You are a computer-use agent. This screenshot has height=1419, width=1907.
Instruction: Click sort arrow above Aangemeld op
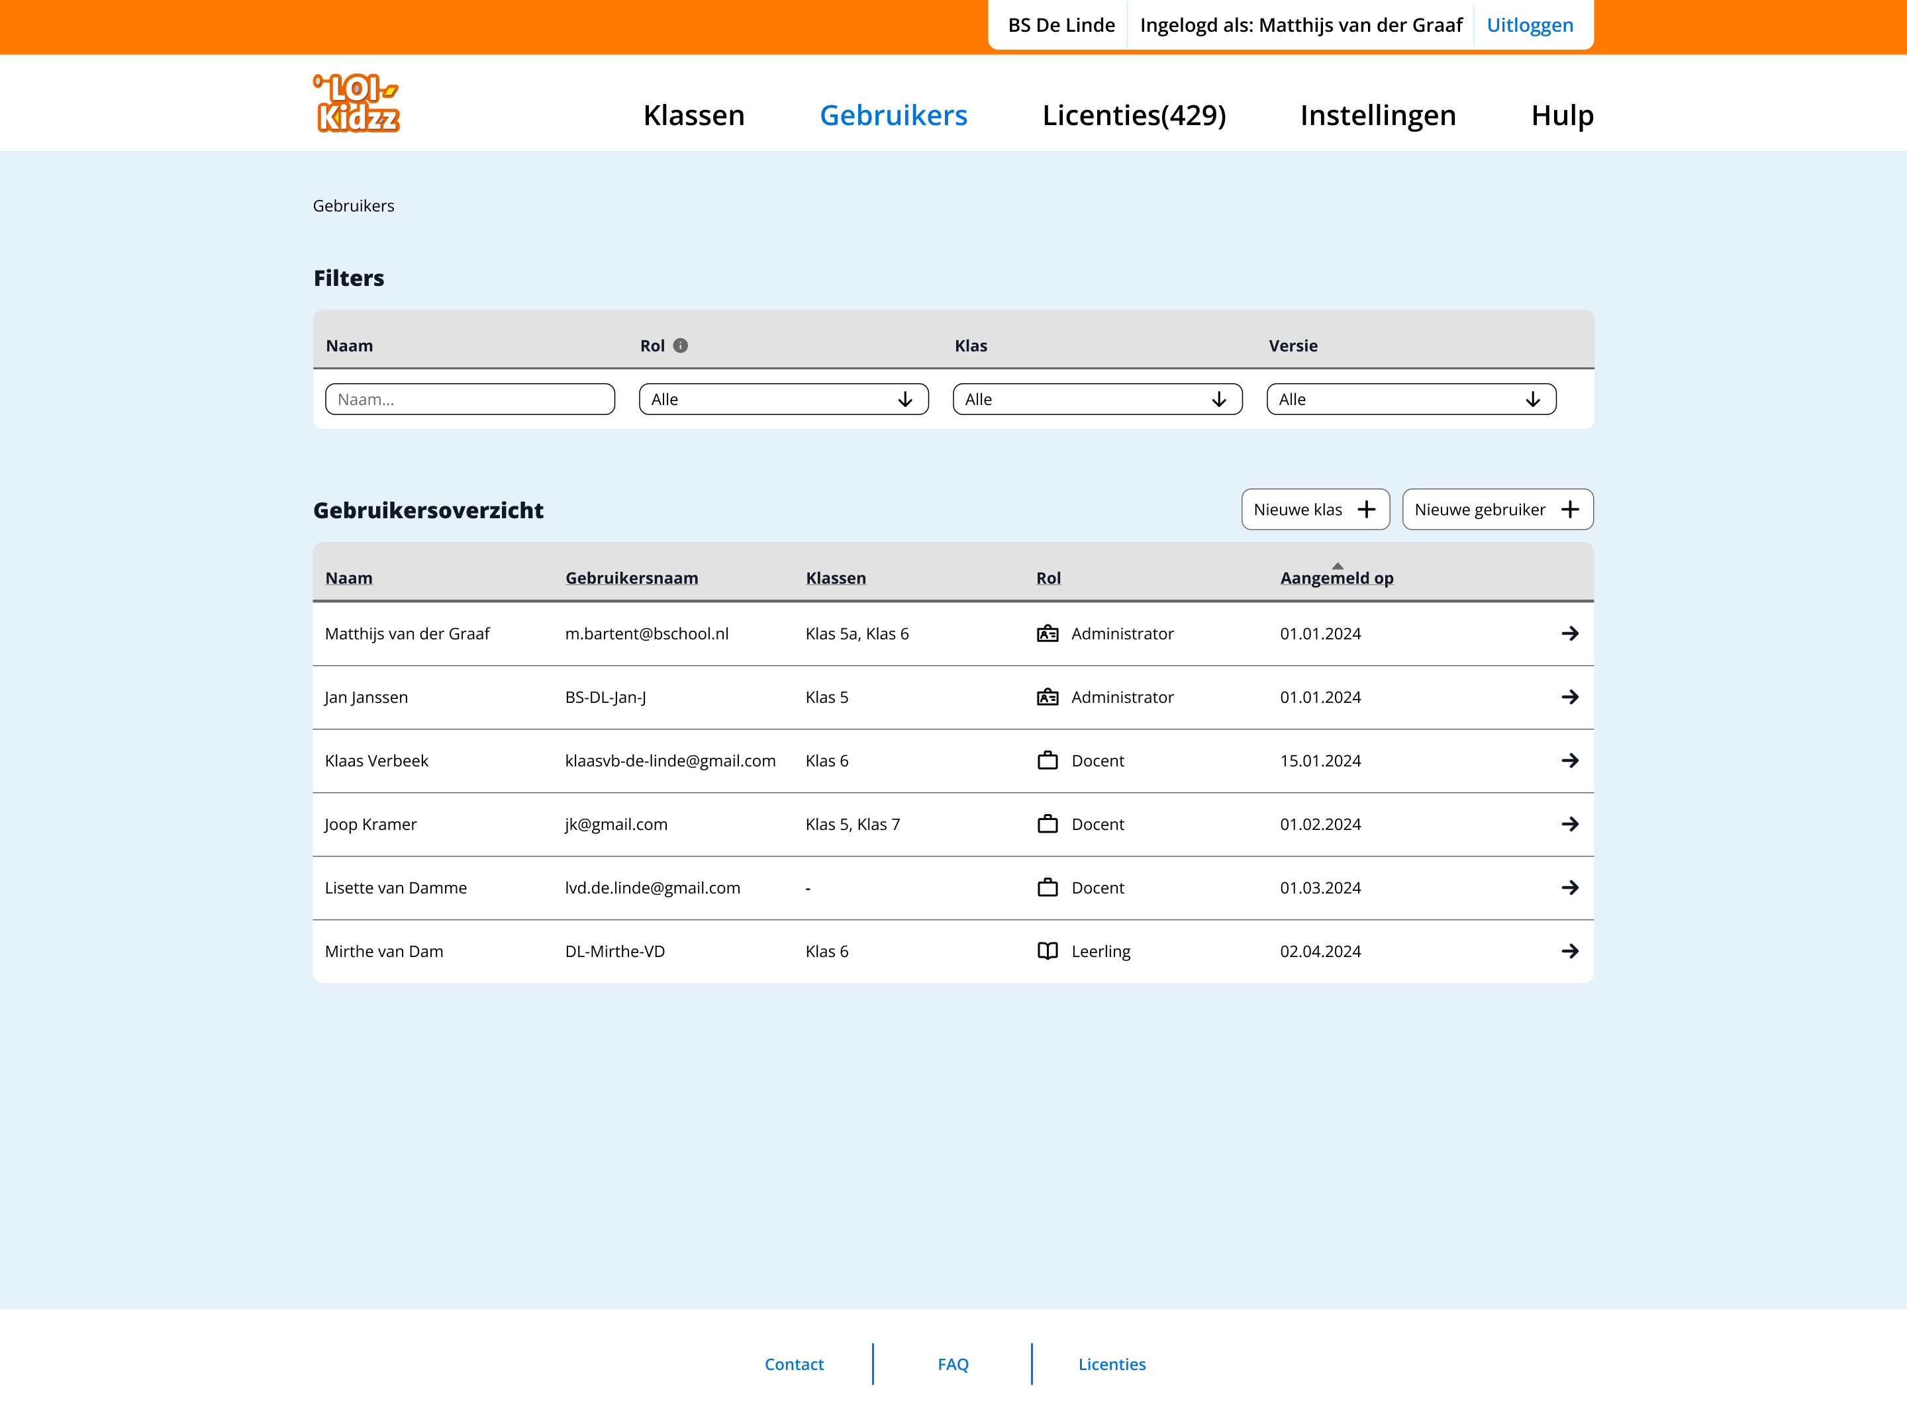click(x=1338, y=566)
